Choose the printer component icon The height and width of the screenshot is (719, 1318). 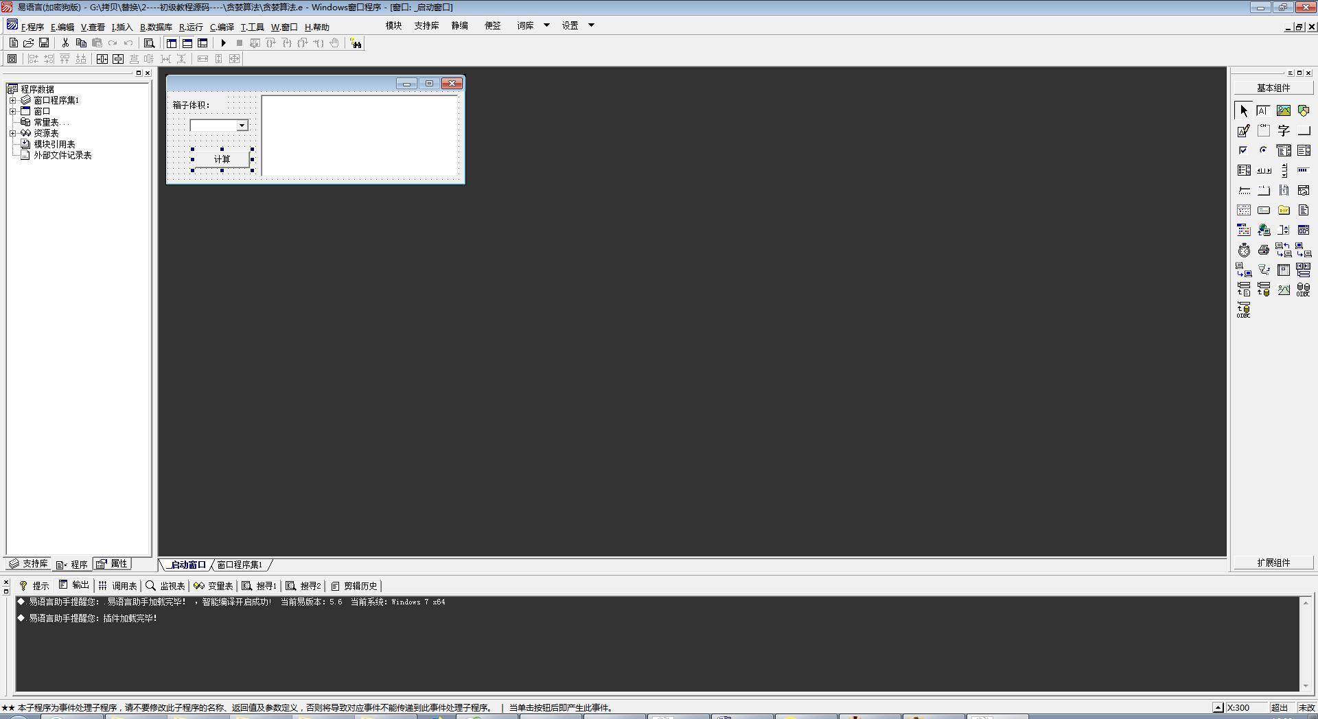(x=1263, y=250)
